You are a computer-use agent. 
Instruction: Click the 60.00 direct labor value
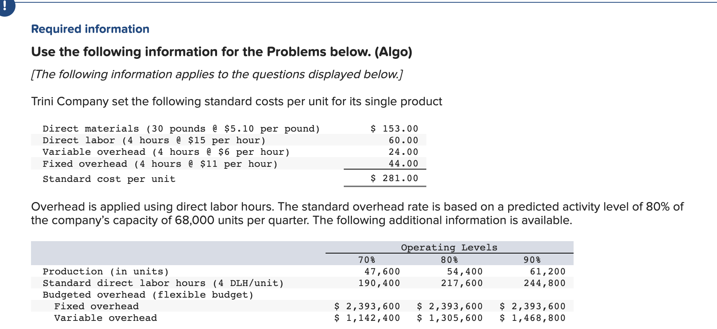pyautogui.click(x=403, y=140)
